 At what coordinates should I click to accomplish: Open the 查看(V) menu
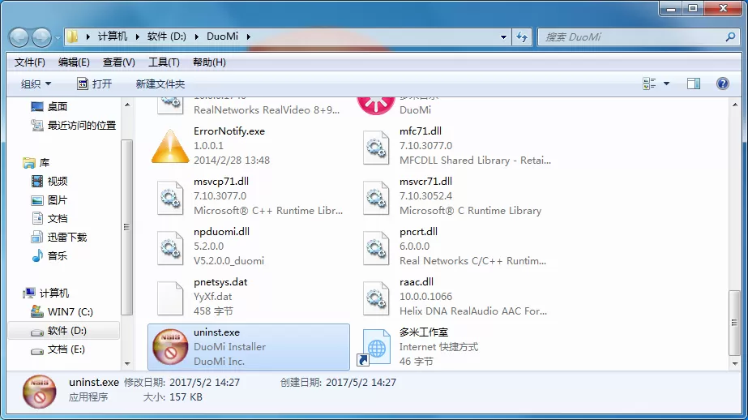point(119,62)
